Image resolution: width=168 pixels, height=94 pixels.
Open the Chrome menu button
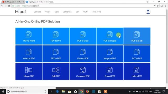pyautogui.click(x=166, y=6)
